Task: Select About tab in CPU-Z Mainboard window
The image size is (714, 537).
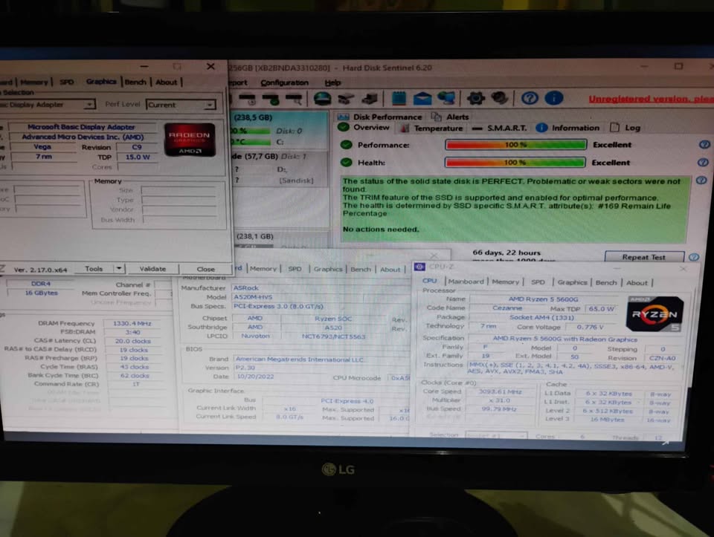Action: click(390, 269)
